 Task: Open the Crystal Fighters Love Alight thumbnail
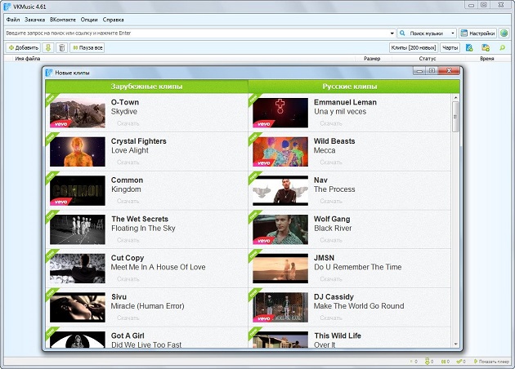point(78,152)
